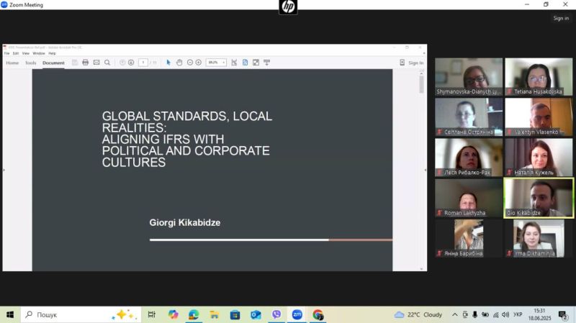Select Gio Kikabidze's video thumbnail
This screenshot has height=323, width=576.
[x=539, y=197]
